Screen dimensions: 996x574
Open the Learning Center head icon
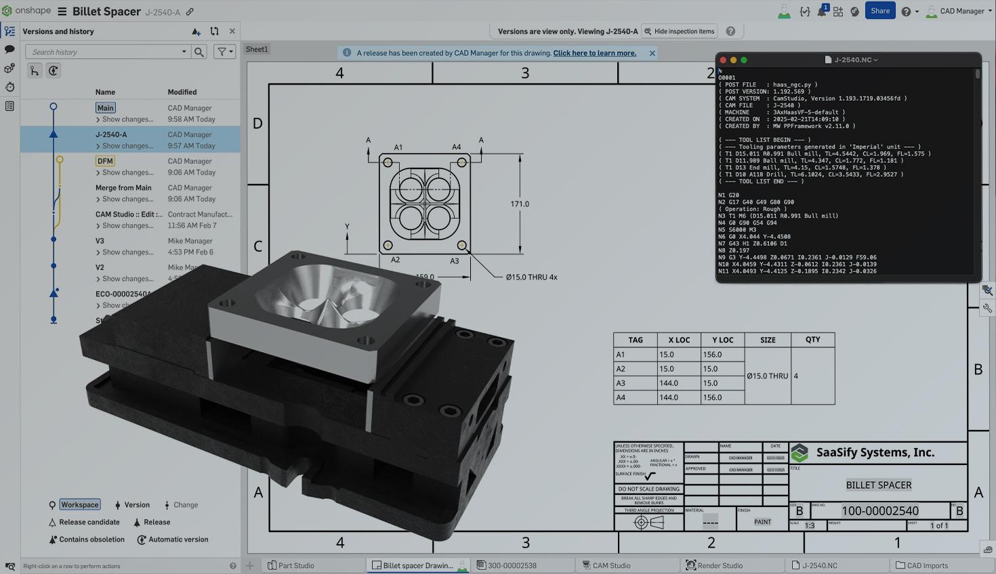[x=854, y=12]
